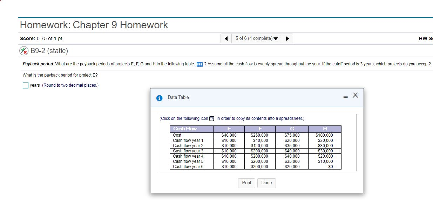Screen dimensions: 433x209
Task: Expand the question navigation dropdown arrow
Action: pyautogui.click(x=276, y=38)
